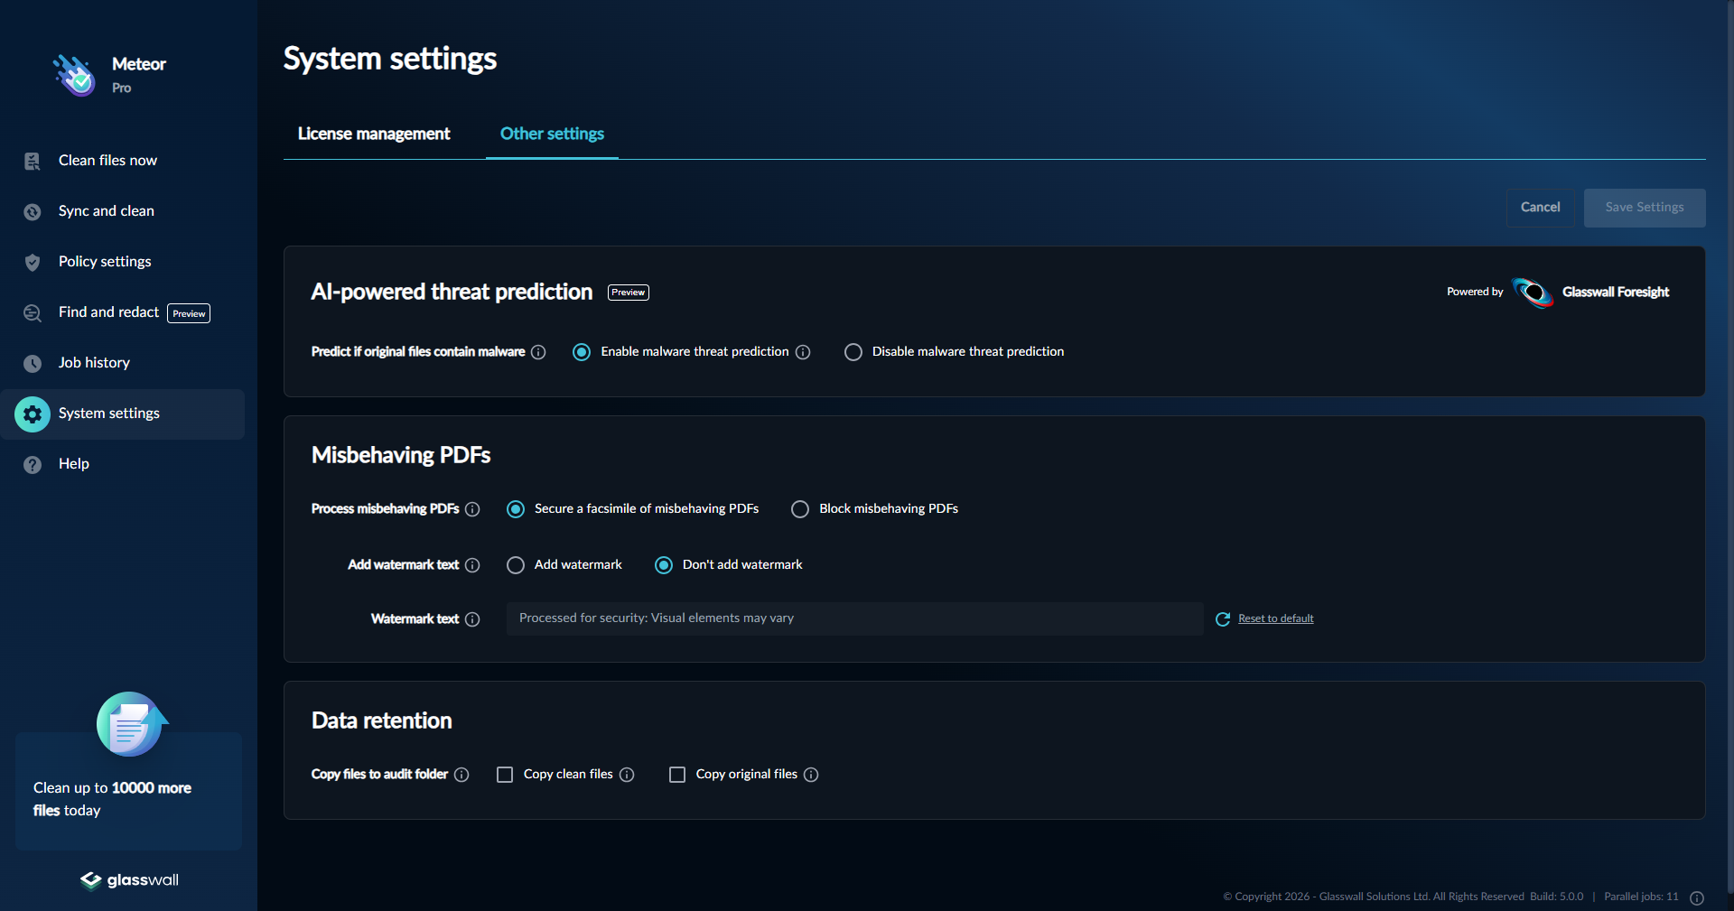This screenshot has height=911, width=1734.
Task: Open Help via the question mark icon
Action: tap(32, 464)
